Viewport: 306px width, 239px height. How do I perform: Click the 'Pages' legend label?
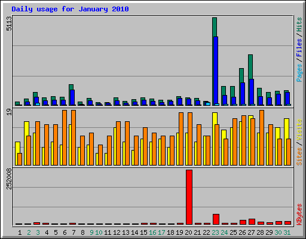pos(299,73)
